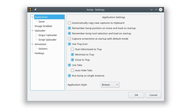Screen dimensions: 193x108
Task: Collapse the Application tree node
Action: (32, 17)
